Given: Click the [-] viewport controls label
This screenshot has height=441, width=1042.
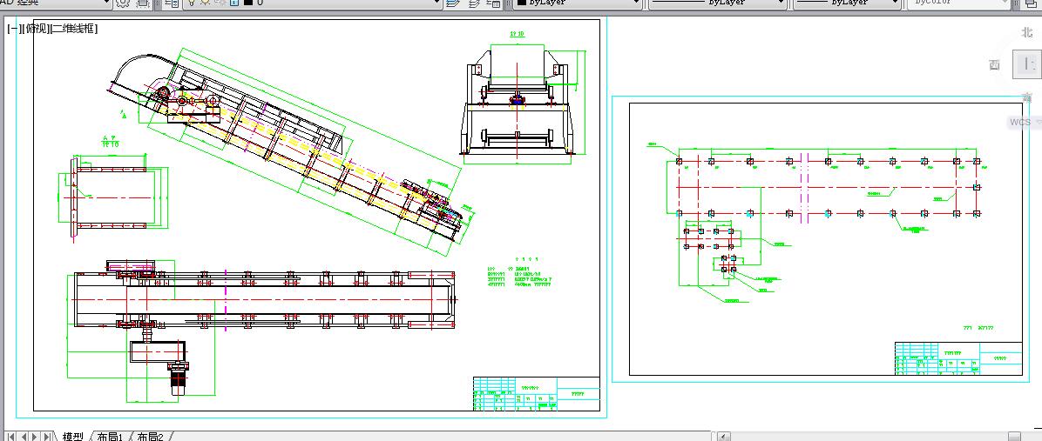Looking at the screenshot, I should point(14,29).
